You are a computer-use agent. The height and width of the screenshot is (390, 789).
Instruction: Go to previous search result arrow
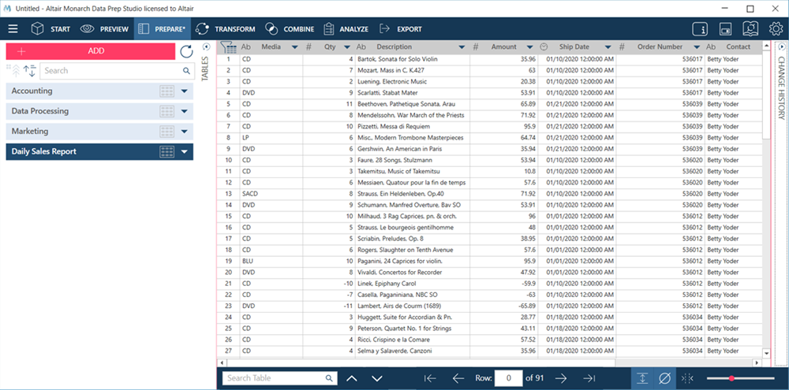pos(352,378)
